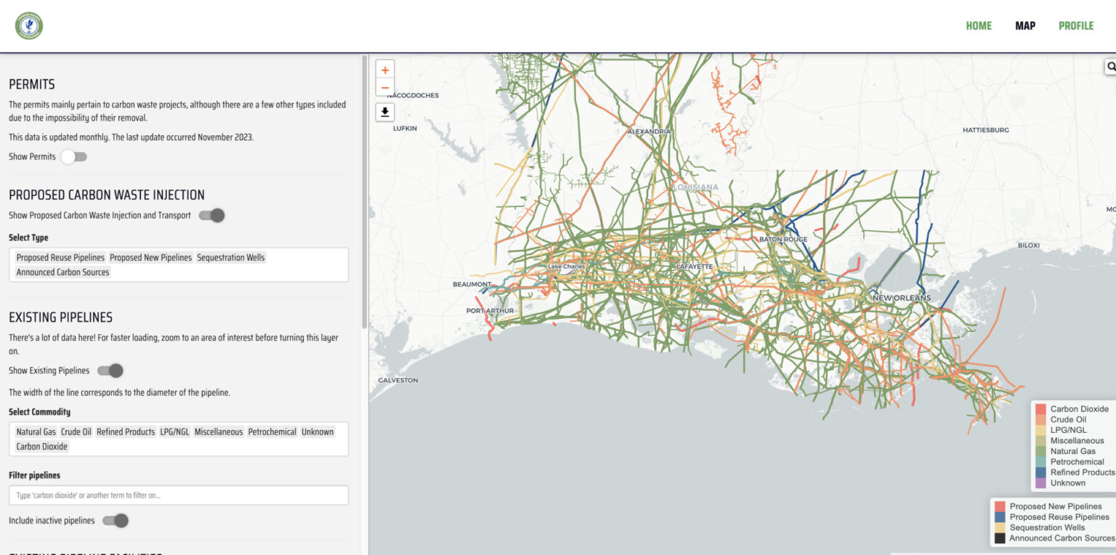Open the PROFILE page from the header
The height and width of the screenshot is (555, 1116).
tap(1076, 25)
